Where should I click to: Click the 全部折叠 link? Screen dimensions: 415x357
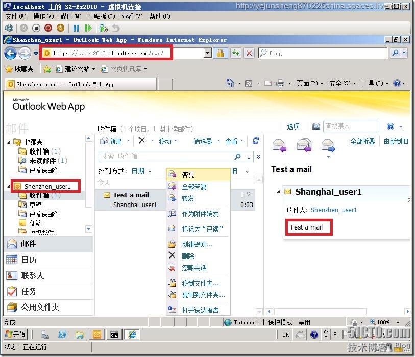[362, 141]
